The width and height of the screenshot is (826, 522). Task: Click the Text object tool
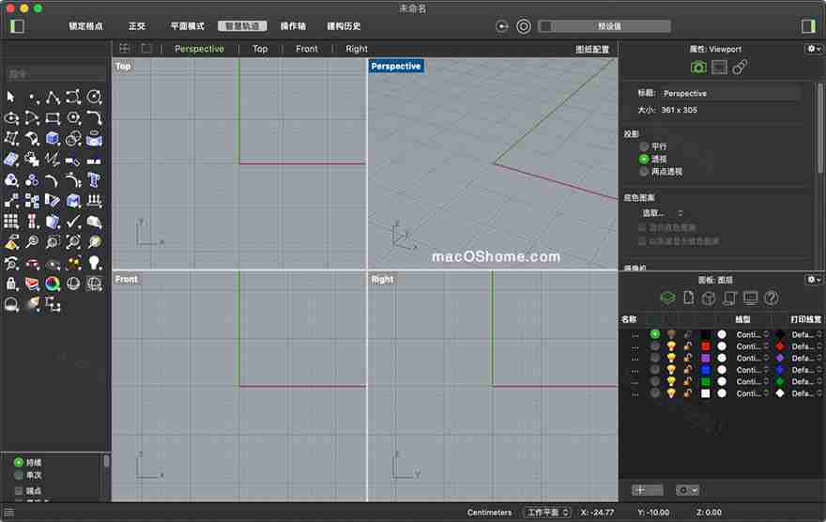click(94, 180)
